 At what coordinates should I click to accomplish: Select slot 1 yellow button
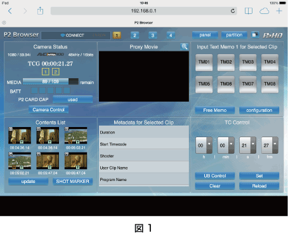[117, 35]
